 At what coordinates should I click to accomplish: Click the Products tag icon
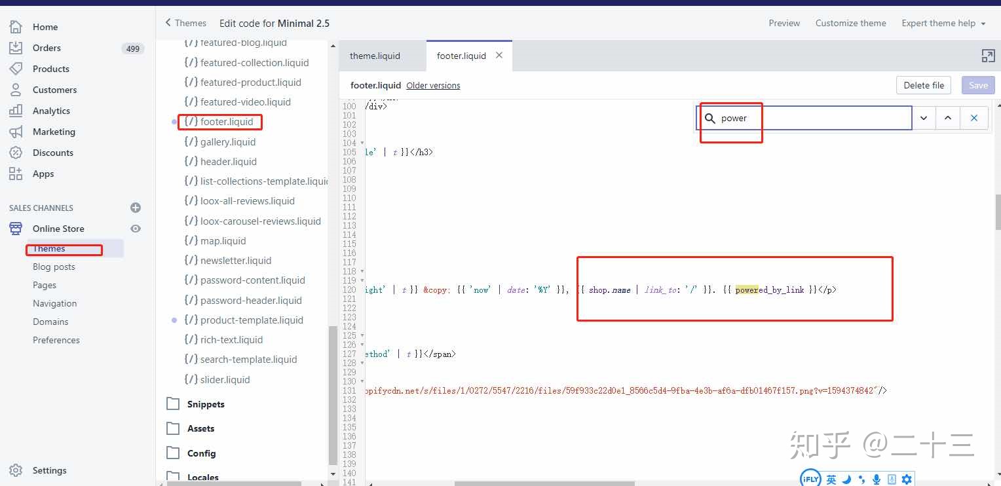click(x=16, y=69)
